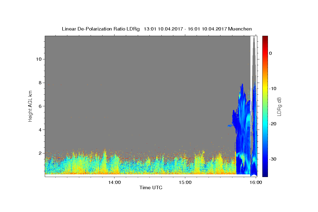
Task: Click the cyan colorbar region near -20
Action: click(265, 124)
